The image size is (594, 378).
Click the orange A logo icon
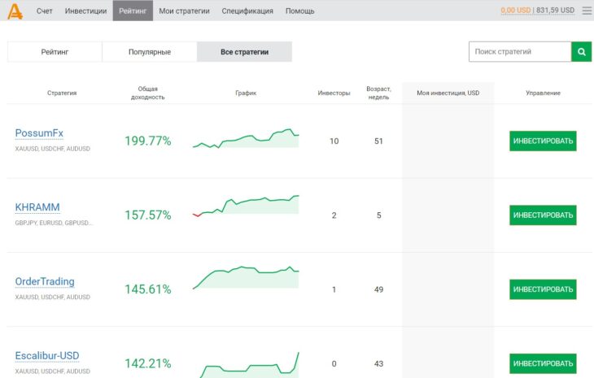coord(15,11)
